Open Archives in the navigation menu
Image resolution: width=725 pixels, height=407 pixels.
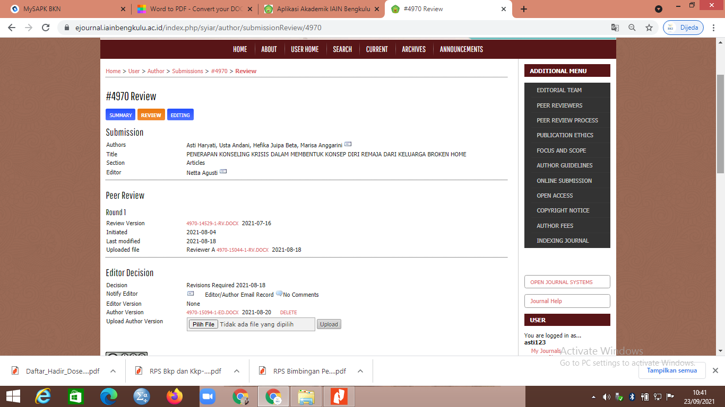(x=413, y=49)
